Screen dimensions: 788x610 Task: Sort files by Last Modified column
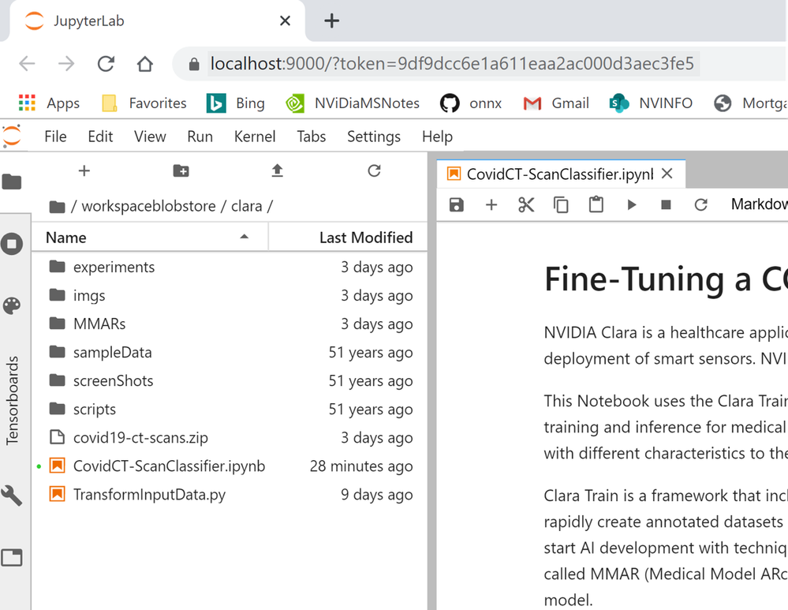tap(349, 238)
